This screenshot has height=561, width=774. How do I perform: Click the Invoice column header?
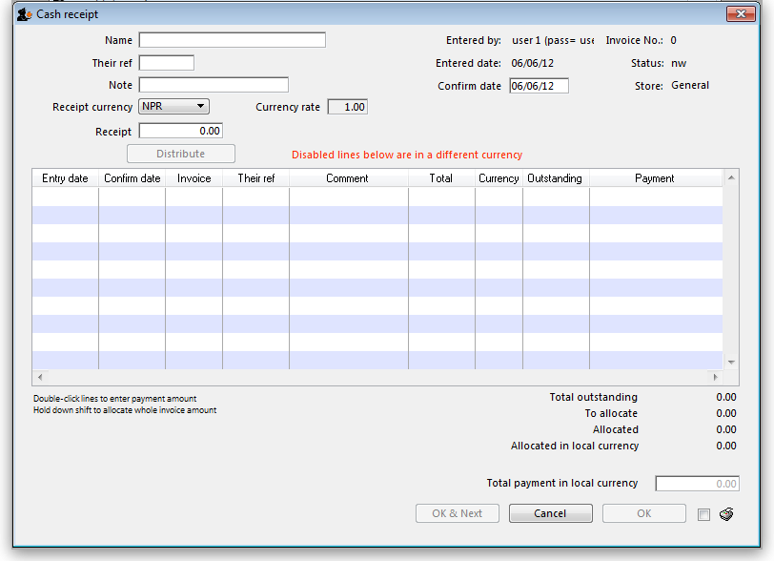click(193, 178)
